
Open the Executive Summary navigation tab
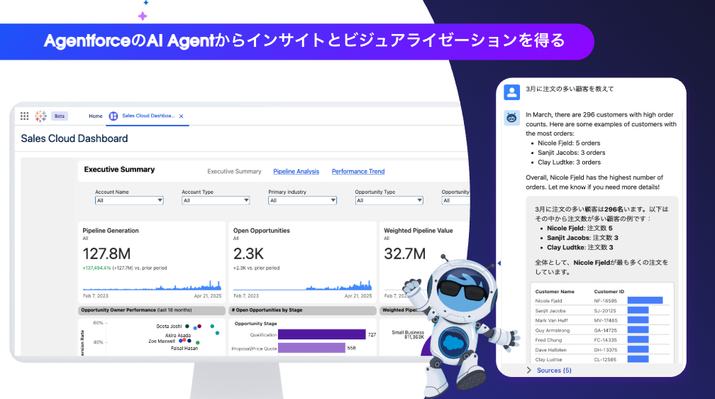[x=234, y=172]
